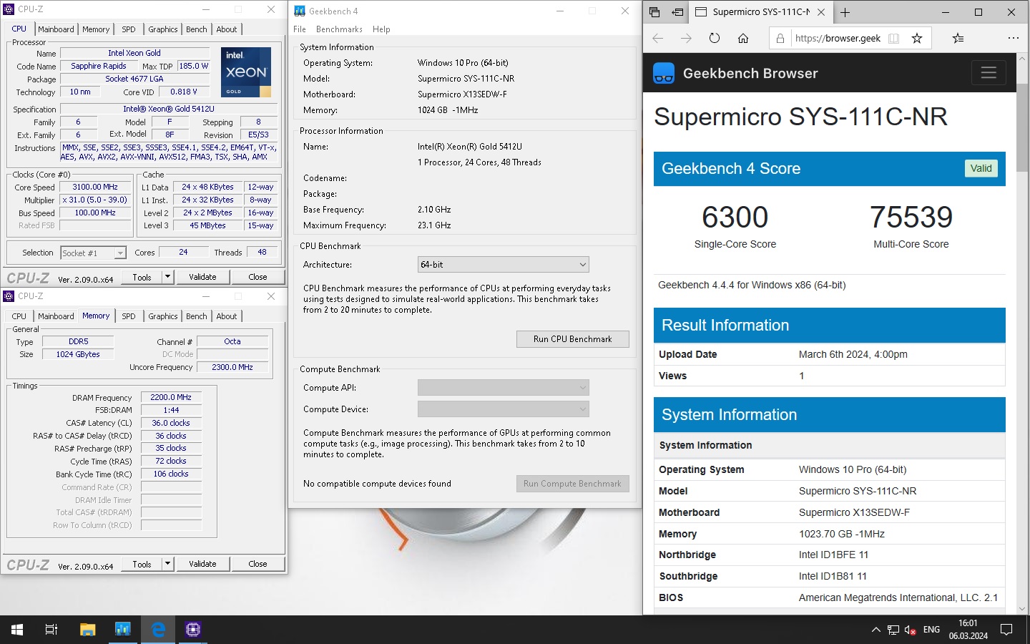Switch to SPD tab in top CPU-Z window
Image resolution: width=1030 pixels, height=644 pixels.
tap(129, 29)
